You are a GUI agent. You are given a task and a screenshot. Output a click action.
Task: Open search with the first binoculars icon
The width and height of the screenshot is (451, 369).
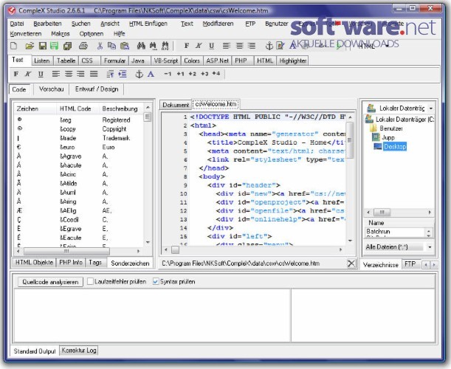pyautogui.click(x=141, y=46)
